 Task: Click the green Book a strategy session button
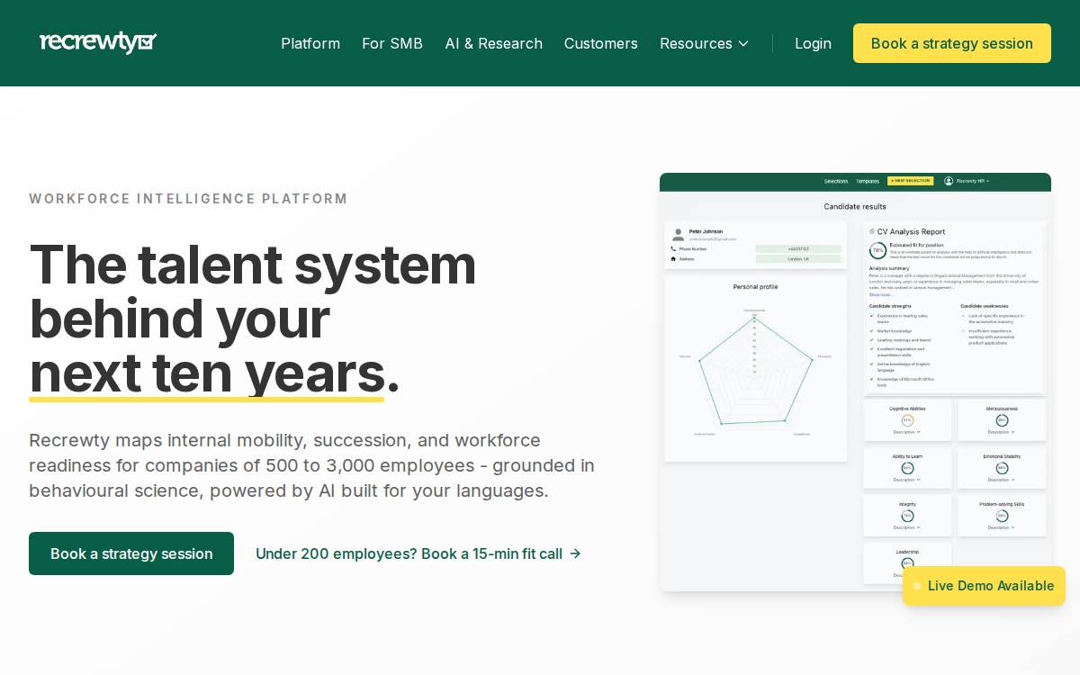pyautogui.click(x=131, y=553)
